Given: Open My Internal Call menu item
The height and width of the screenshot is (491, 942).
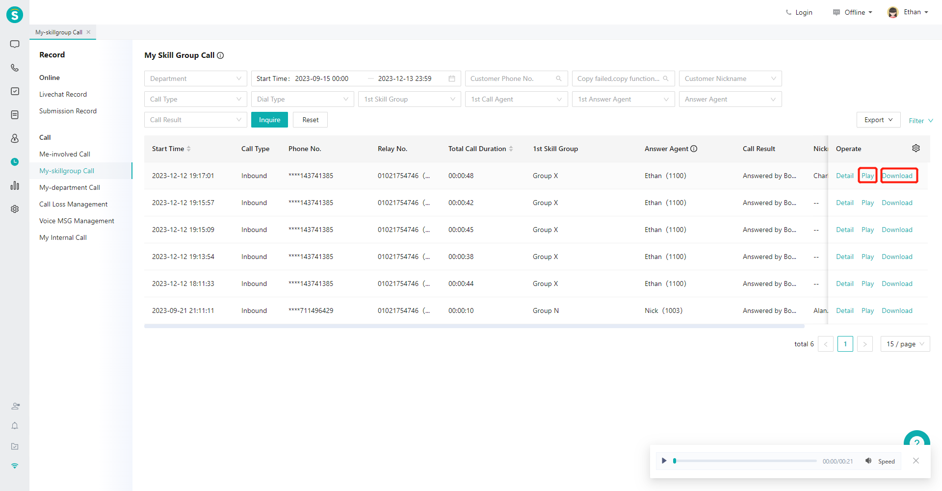Looking at the screenshot, I should tap(63, 237).
